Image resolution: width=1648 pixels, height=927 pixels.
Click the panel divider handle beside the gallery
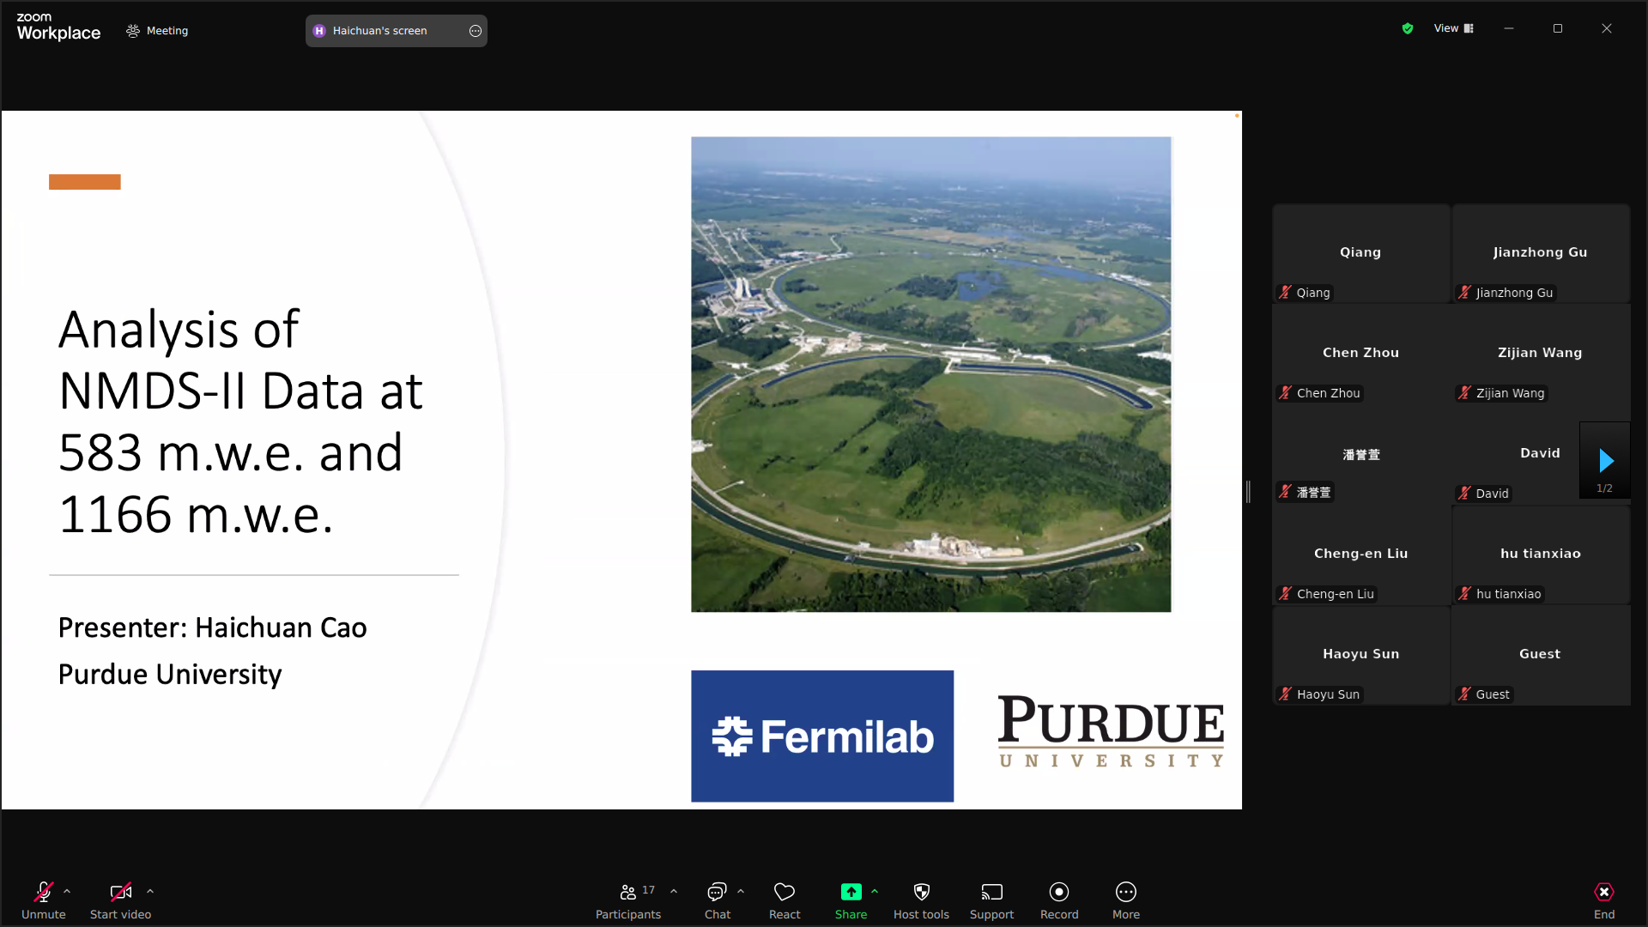click(1248, 492)
